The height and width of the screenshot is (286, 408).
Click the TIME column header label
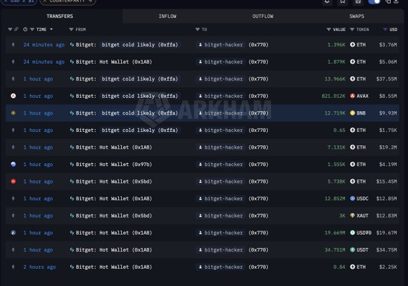[x=41, y=29]
